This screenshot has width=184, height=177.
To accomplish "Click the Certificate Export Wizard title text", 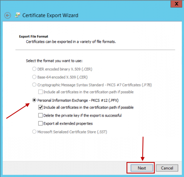I will tap(50, 15).
